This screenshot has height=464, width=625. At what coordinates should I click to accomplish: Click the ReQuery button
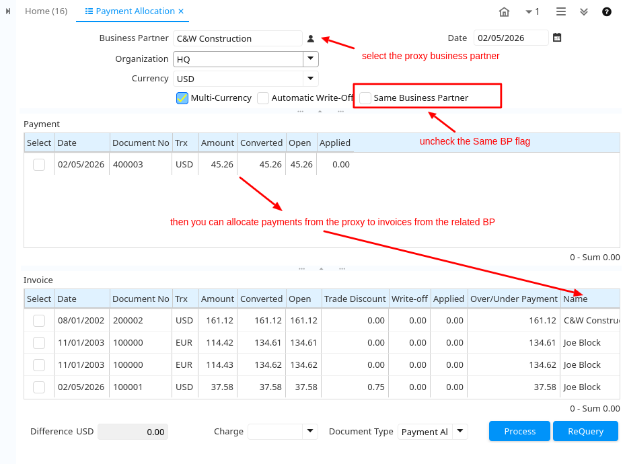pos(585,431)
